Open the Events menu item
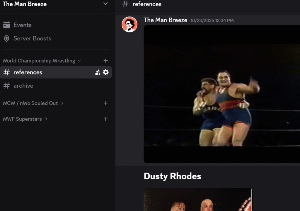The height and width of the screenshot is (211, 300). click(x=22, y=25)
